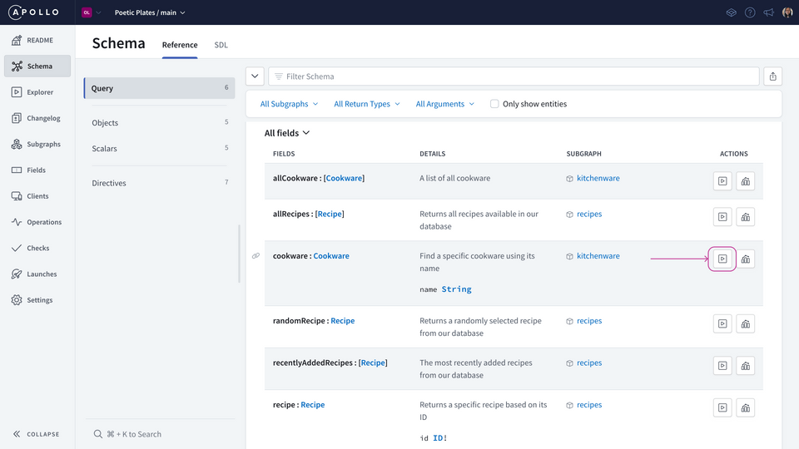The height and width of the screenshot is (449, 799).
Task: Run recentlyAddedRecipes field in Explorer
Action: tap(722, 366)
